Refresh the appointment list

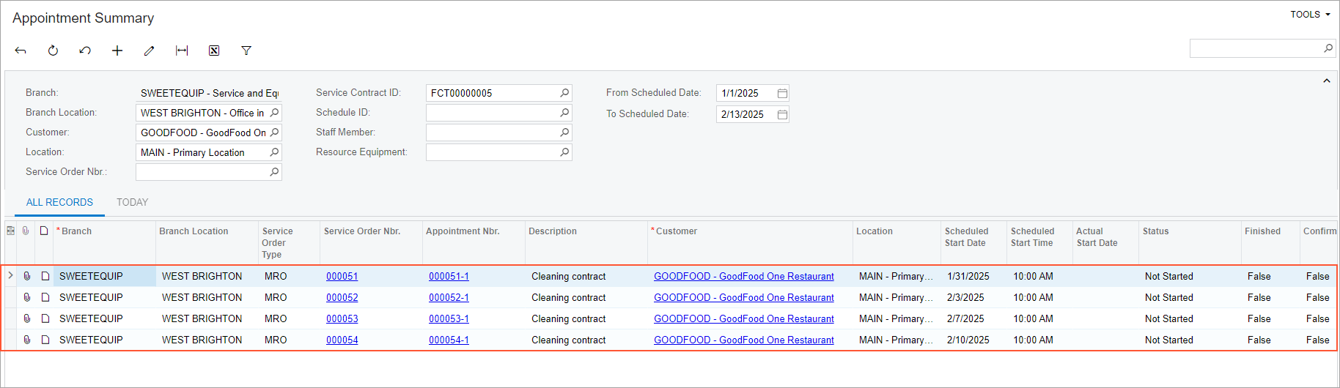[x=53, y=51]
